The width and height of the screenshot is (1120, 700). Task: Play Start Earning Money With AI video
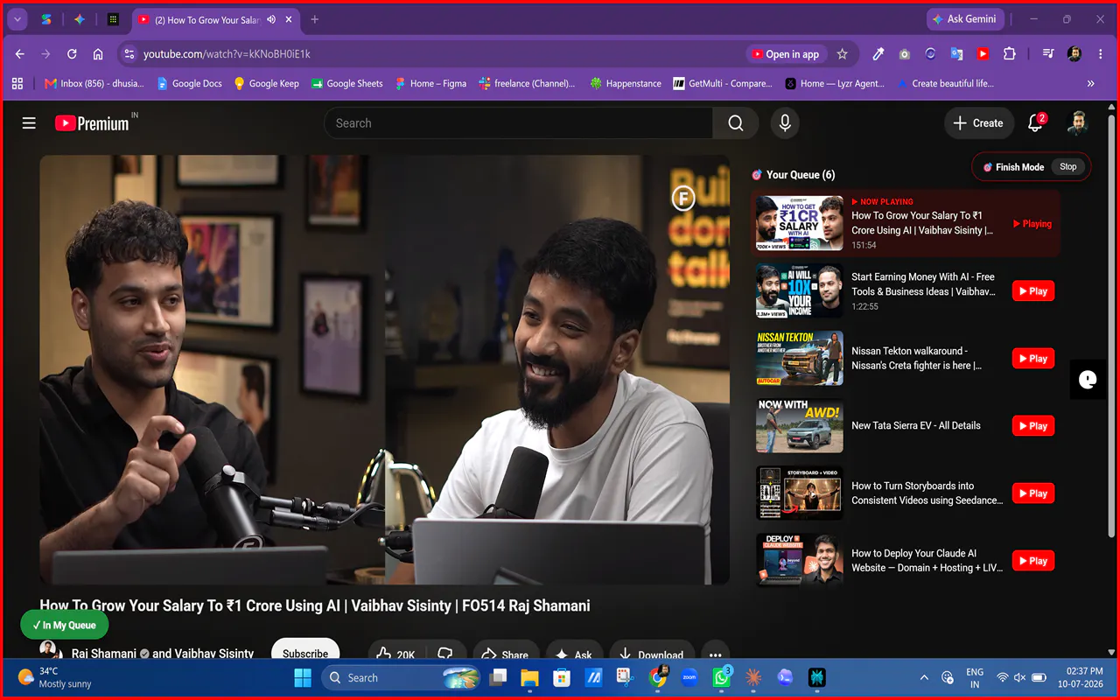tap(1032, 291)
